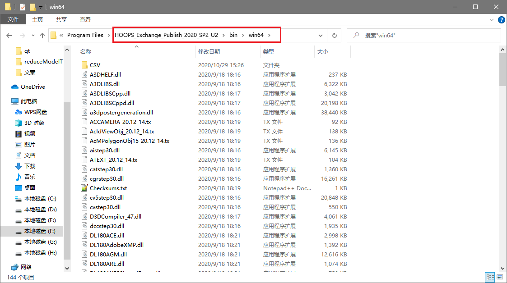Select 此电脑 computer icon
The height and width of the screenshot is (283, 507).
click(15, 101)
